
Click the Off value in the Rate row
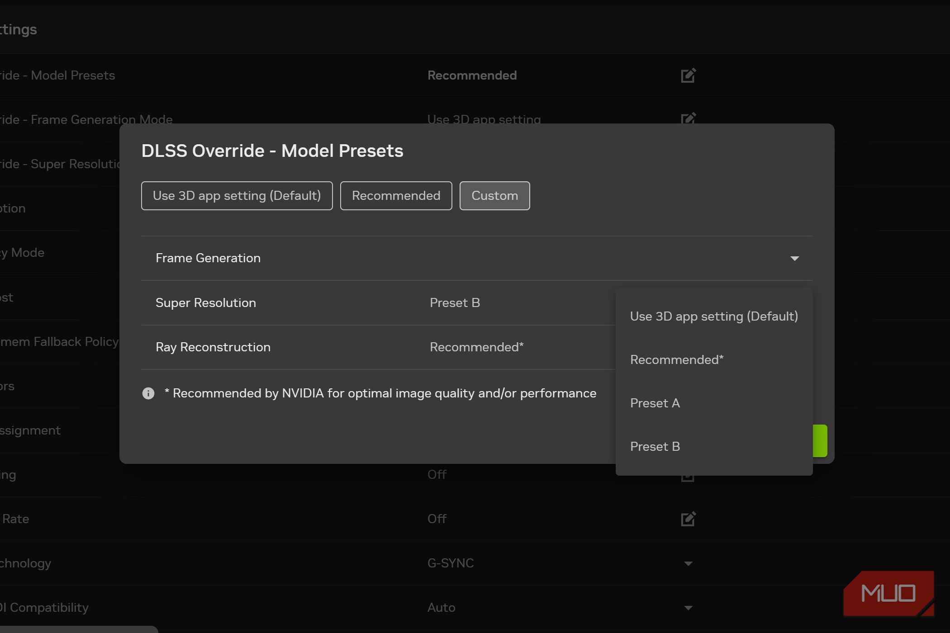[437, 519]
